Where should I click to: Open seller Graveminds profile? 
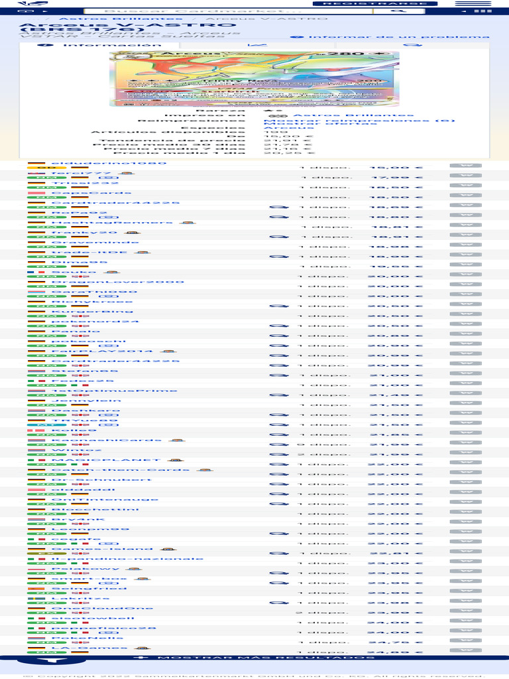pyautogui.click(x=95, y=242)
